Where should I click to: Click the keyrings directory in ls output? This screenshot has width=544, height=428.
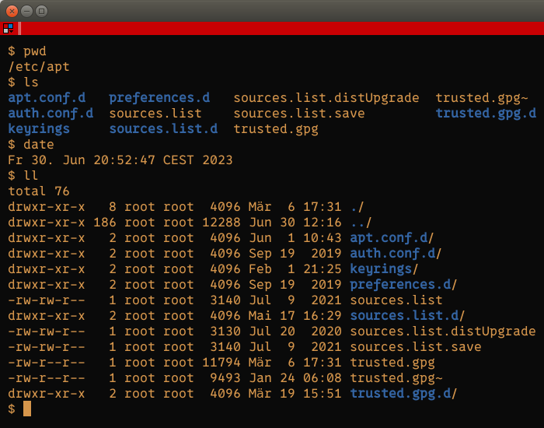39,129
